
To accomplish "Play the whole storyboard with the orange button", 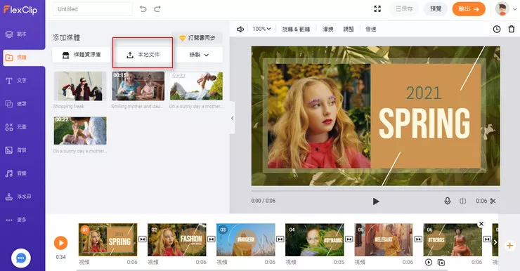I will coord(60,243).
